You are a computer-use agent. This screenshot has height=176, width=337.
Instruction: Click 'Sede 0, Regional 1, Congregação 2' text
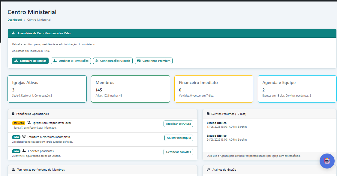[x=32, y=96]
